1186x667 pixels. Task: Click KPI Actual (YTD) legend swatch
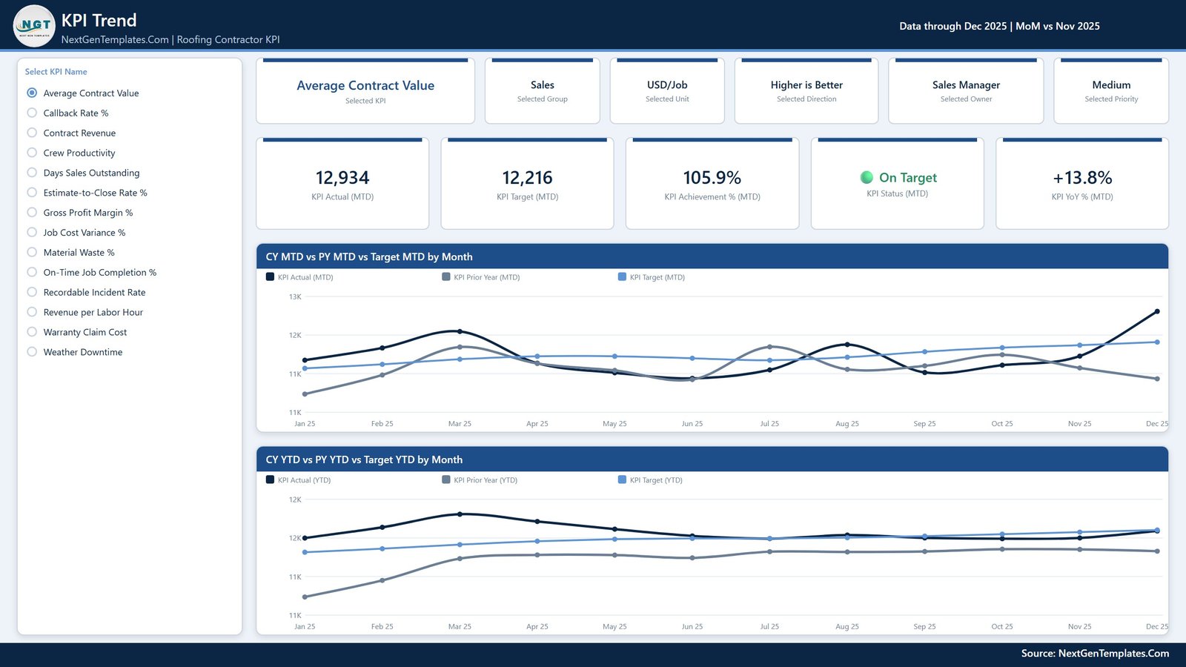point(270,479)
